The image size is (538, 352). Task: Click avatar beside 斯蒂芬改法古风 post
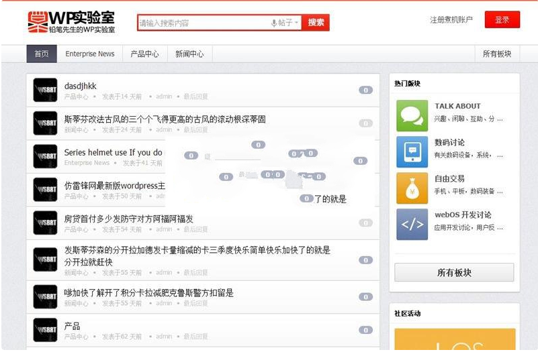pyautogui.click(x=45, y=123)
